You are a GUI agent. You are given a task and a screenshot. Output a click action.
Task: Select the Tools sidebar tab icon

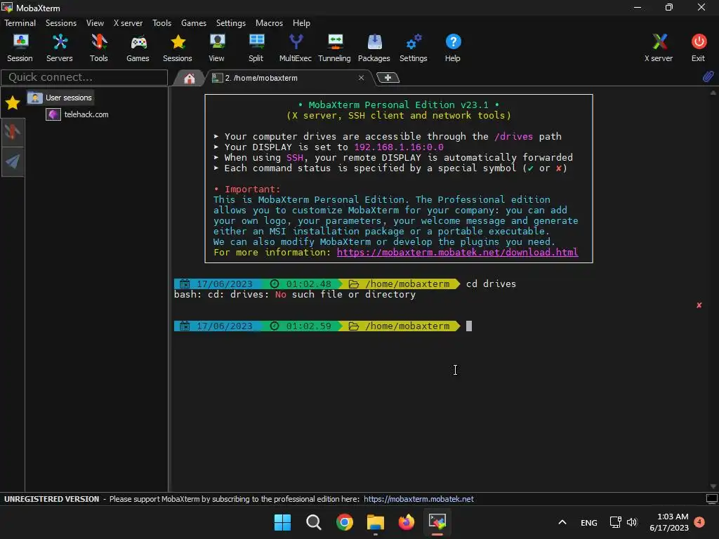tap(13, 132)
